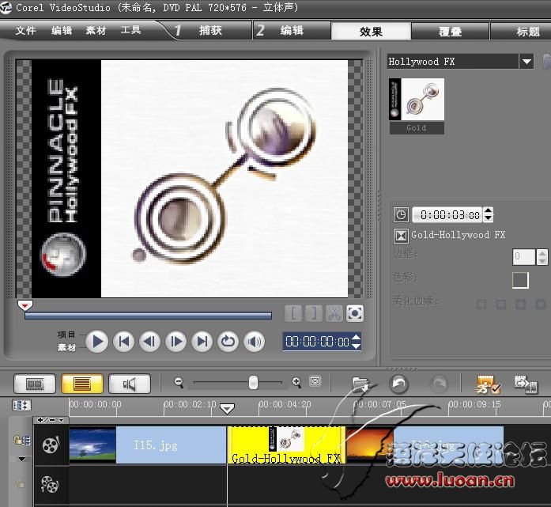Select the second 柔化边缘 soft edge option
The width and height of the screenshot is (551, 507).
[x=500, y=305]
